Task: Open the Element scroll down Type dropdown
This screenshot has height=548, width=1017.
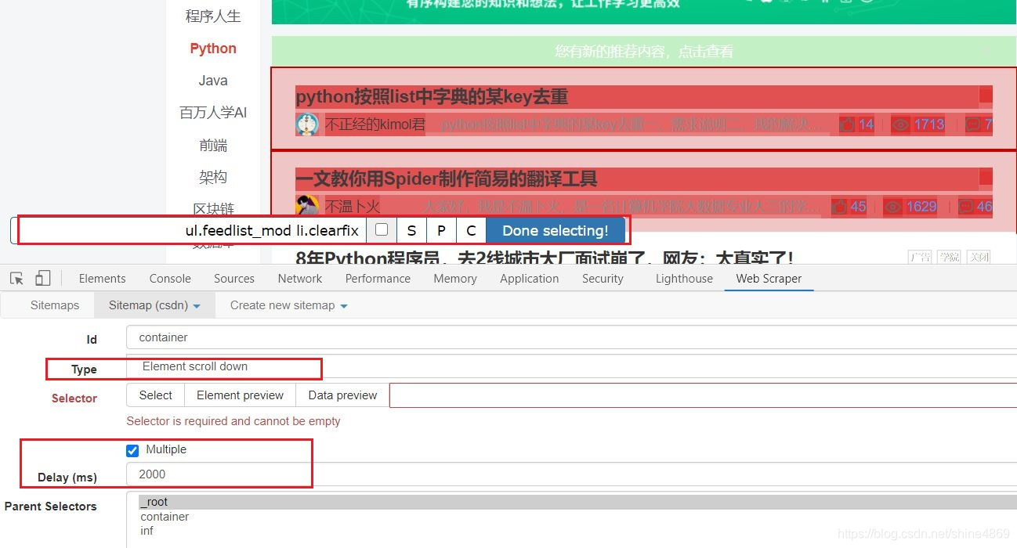Action: click(x=223, y=366)
